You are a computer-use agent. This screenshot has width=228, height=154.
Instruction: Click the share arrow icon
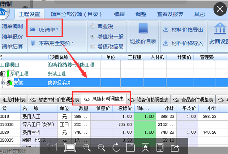click(x=175, y=148)
